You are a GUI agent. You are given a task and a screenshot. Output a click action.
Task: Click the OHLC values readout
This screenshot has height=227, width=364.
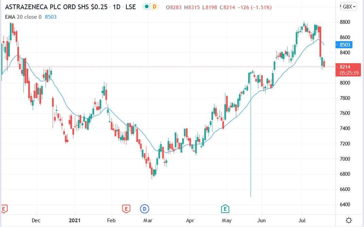[x=219, y=7]
